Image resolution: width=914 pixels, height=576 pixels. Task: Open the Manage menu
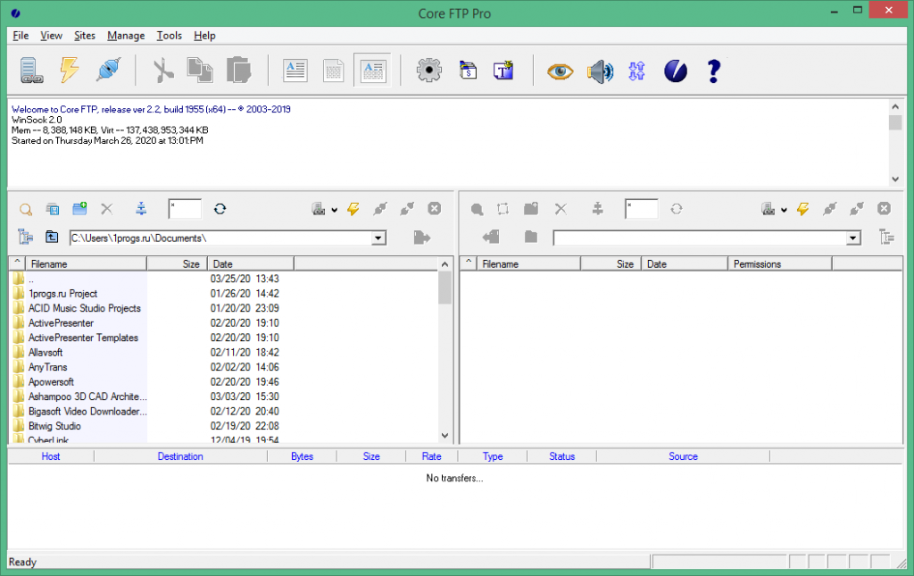(125, 36)
